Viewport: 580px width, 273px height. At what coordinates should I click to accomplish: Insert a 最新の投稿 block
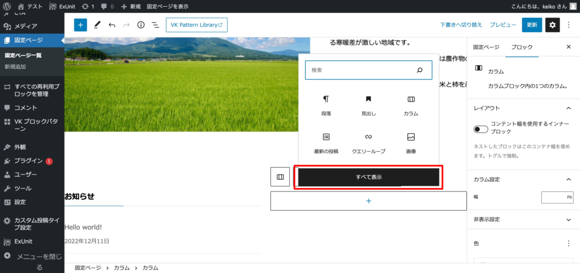tap(326, 144)
